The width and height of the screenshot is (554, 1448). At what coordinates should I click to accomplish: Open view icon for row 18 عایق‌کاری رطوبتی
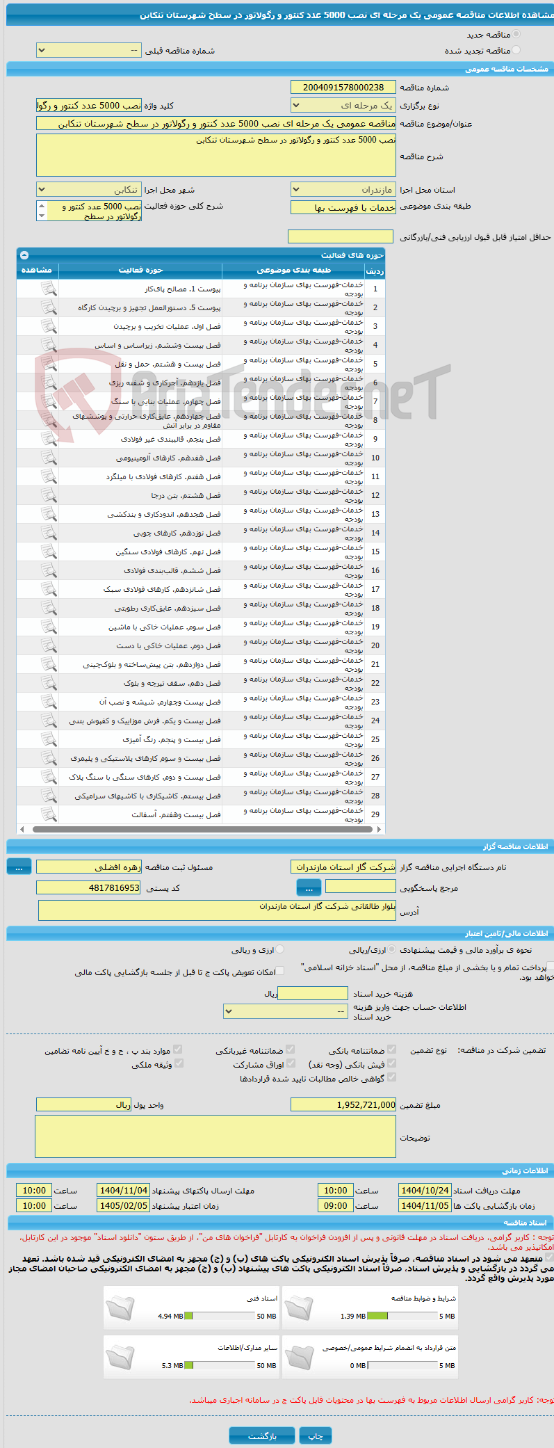pos(49,608)
